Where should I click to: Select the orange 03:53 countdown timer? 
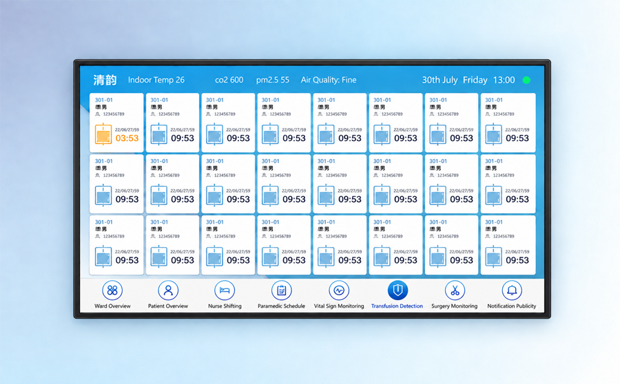pyautogui.click(x=127, y=138)
